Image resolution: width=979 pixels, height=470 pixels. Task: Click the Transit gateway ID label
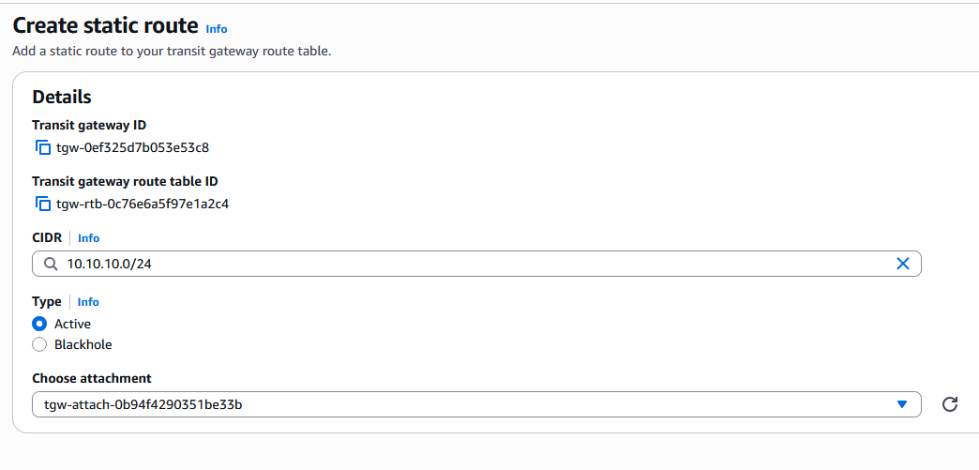89,125
